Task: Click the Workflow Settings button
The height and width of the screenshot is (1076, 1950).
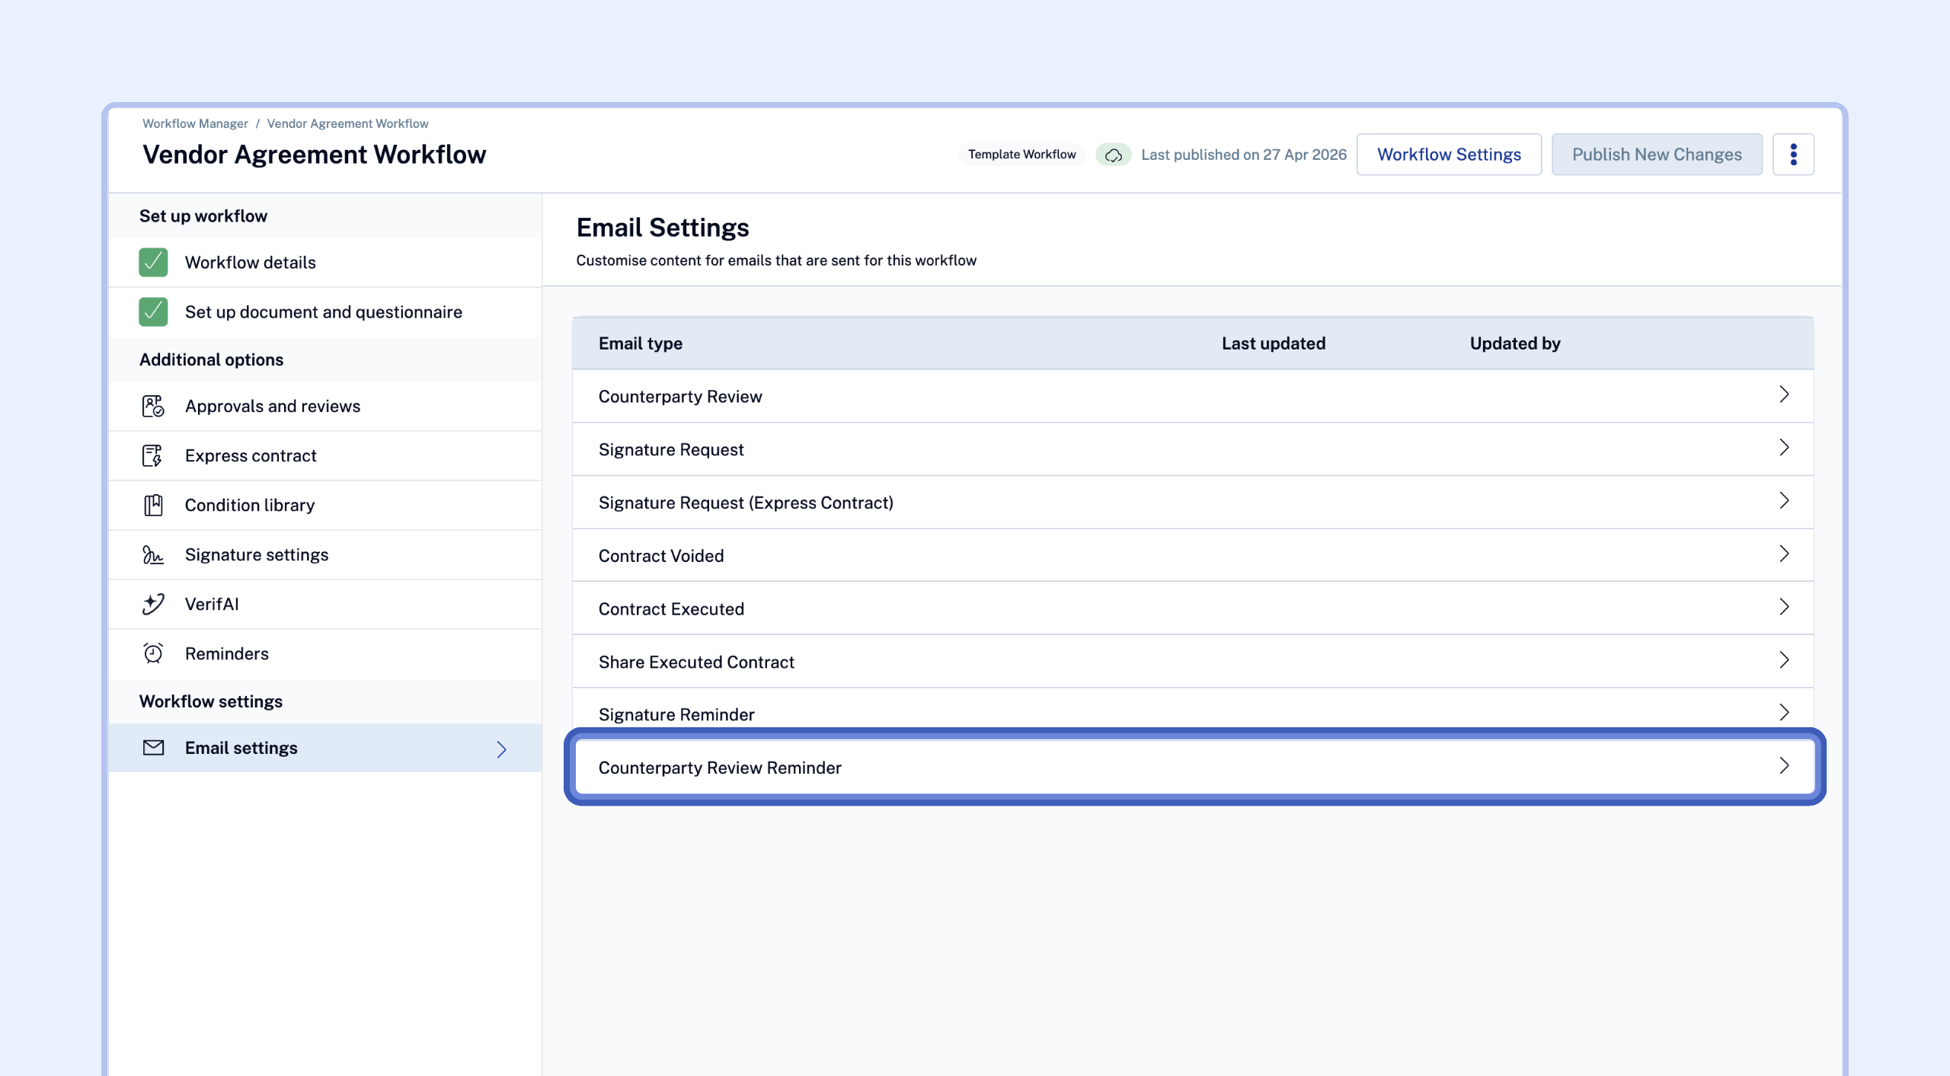Action: (1449, 155)
